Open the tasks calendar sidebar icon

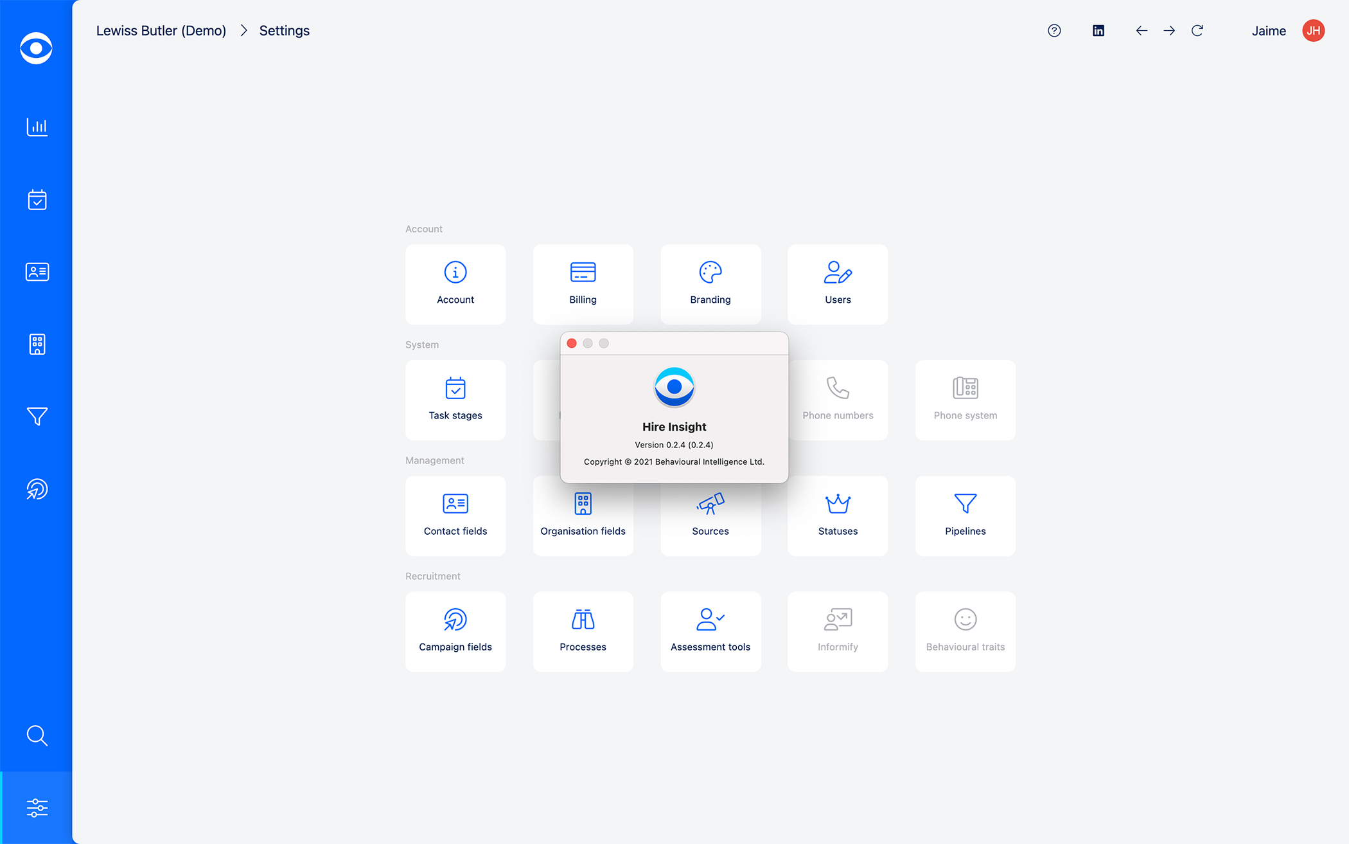click(x=37, y=200)
